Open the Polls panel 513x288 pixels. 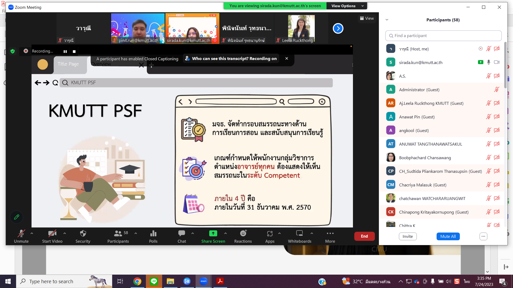coord(153,236)
